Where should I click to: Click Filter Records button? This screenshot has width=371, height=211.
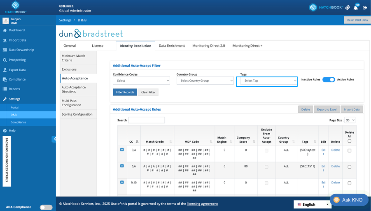[125, 92]
